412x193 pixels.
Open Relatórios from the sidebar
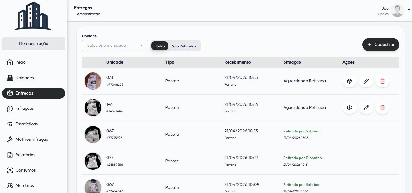point(25,155)
